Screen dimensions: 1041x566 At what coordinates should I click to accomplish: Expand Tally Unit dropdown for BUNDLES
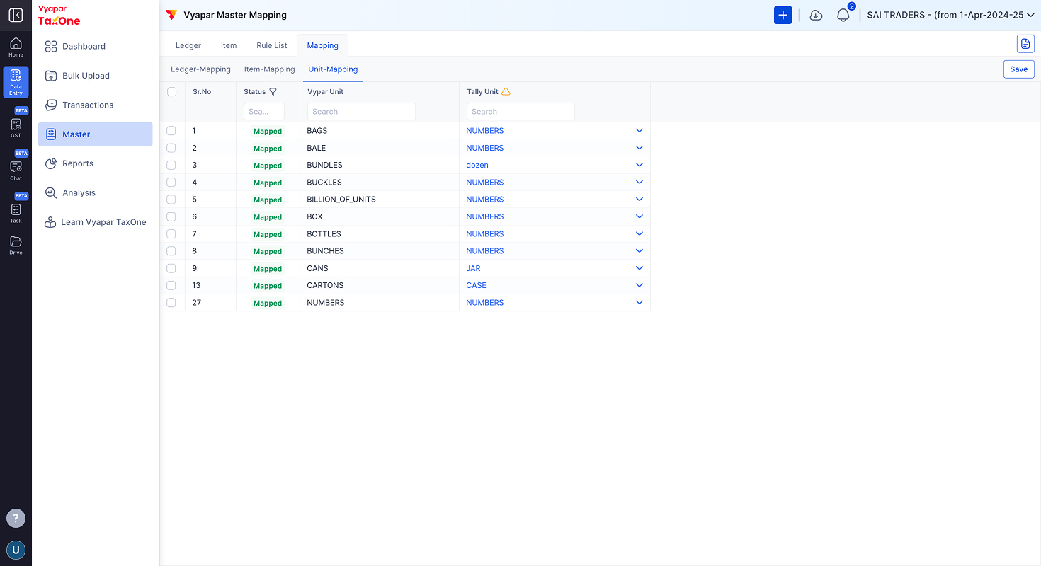point(639,165)
